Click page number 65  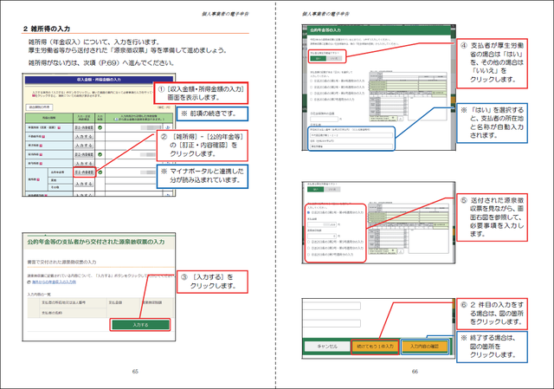[135, 372]
